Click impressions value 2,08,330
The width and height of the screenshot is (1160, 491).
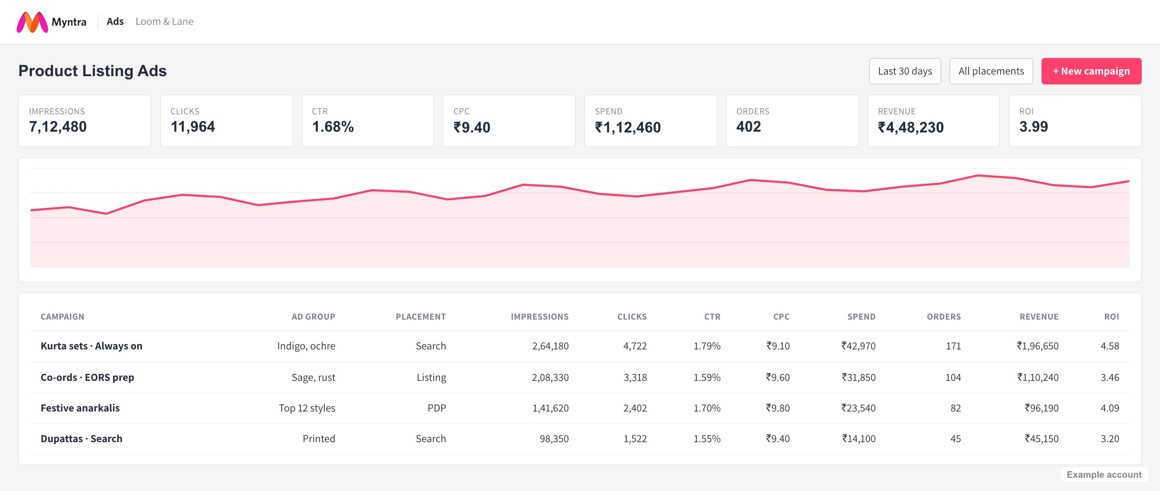[550, 377]
